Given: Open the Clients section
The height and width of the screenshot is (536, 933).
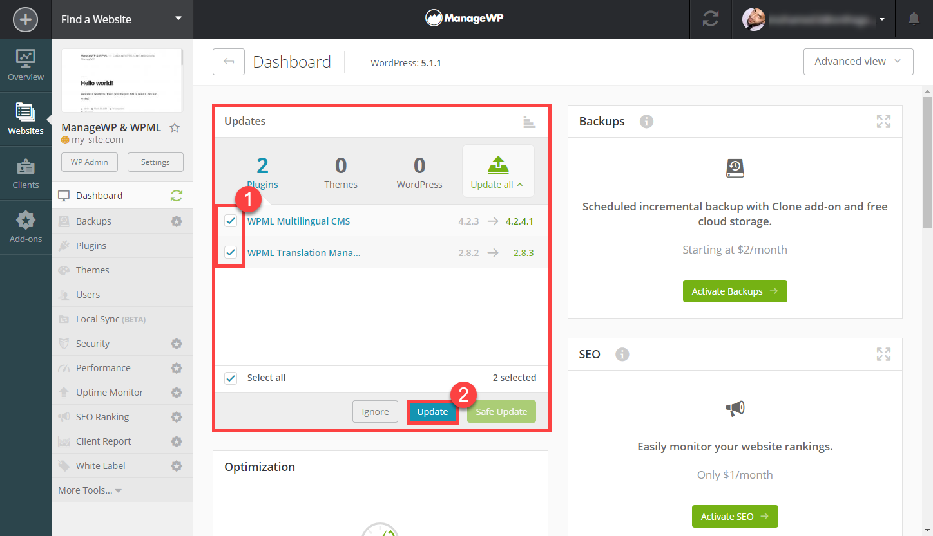Looking at the screenshot, I should 26,174.
